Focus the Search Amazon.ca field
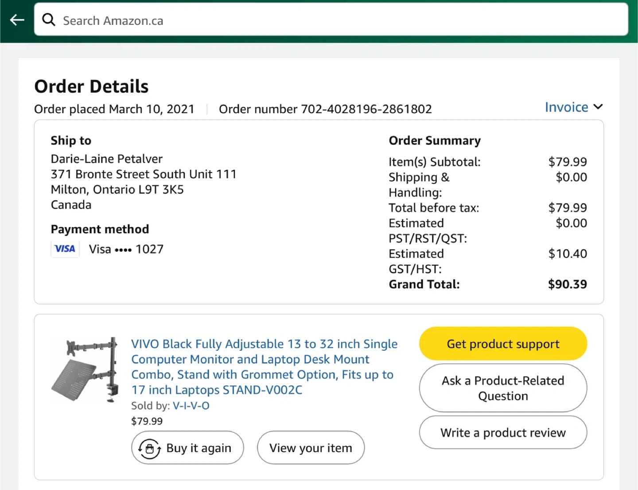Image resolution: width=638 pixels, height=490 pixels. pyautogui.click(x=337, y=20)
